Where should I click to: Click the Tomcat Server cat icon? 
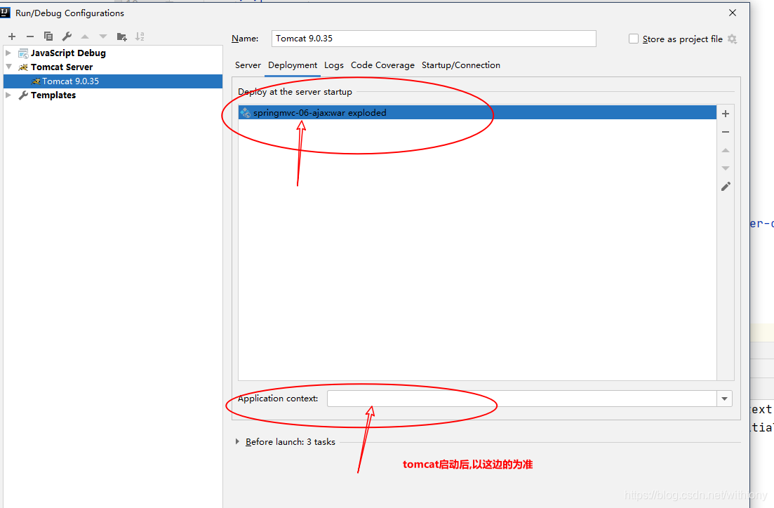click(x=23, y=67)
